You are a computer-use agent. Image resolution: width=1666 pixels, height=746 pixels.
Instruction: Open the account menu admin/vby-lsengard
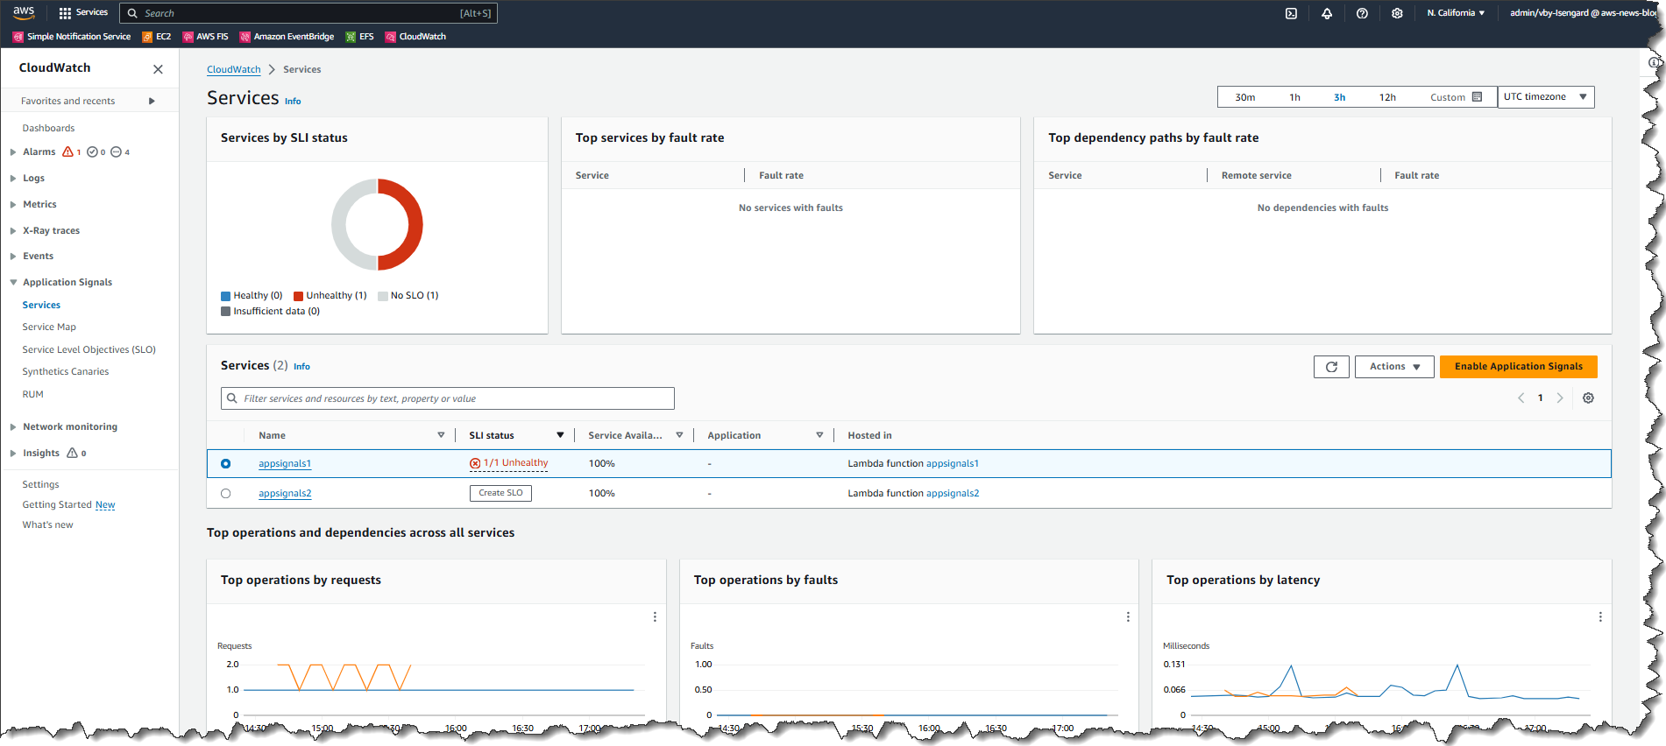pos(1583,13)
